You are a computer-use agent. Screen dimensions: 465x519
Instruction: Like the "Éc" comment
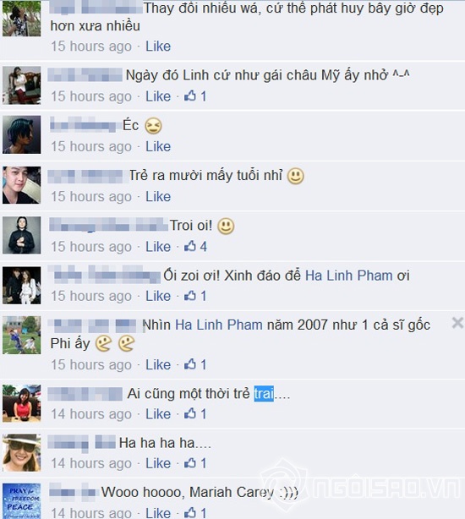[x=158, y=146]
